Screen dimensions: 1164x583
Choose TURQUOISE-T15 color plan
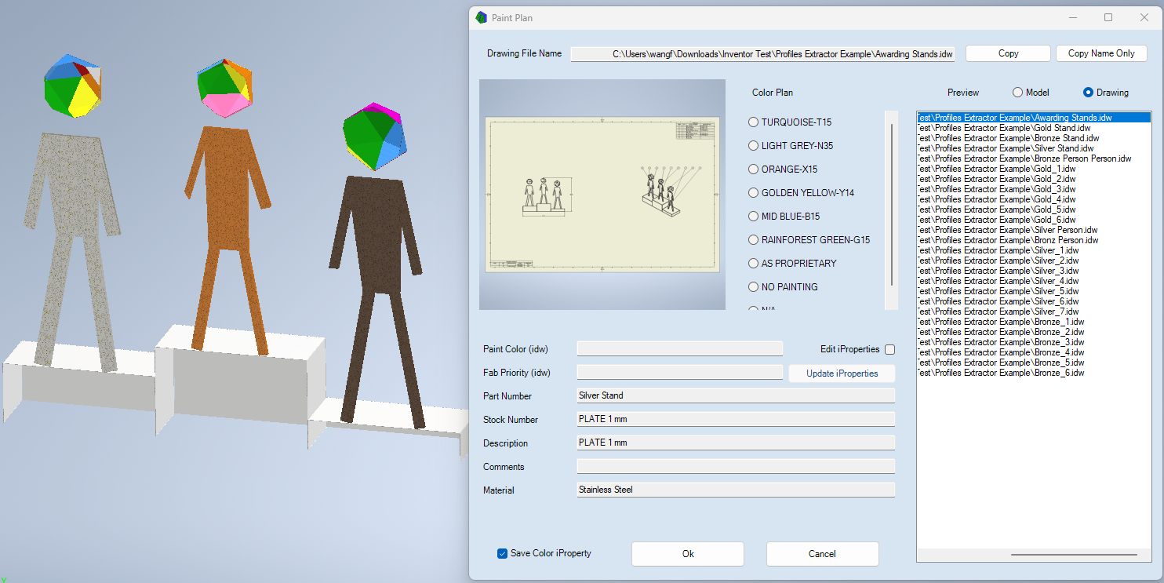[x=754, y=122]
